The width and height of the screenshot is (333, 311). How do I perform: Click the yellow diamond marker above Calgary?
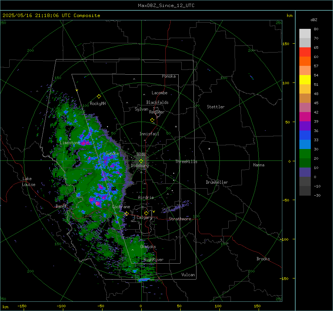tap(146, 213)
